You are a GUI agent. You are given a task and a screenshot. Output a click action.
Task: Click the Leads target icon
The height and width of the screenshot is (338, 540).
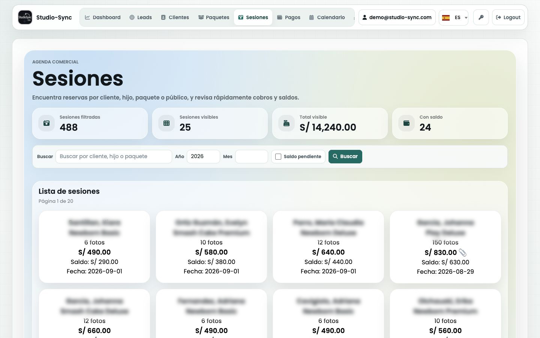132,17
